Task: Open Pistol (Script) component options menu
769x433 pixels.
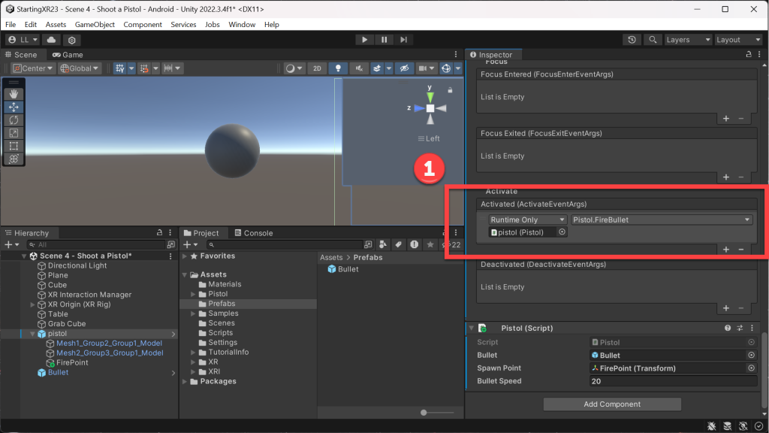Action: point(752,328)
